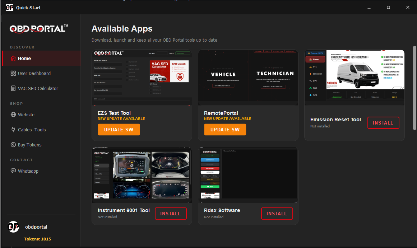Open User Dashboard page

pyautogui.click(x=41, y=73)
